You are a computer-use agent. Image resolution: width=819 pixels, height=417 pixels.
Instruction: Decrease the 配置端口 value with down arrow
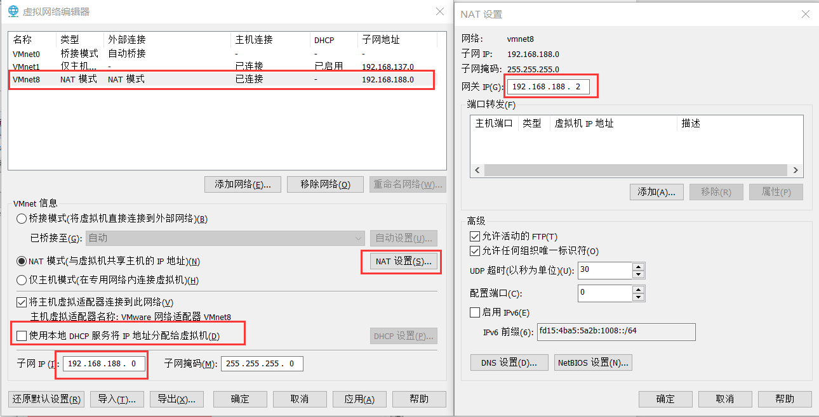coord(639,298)
